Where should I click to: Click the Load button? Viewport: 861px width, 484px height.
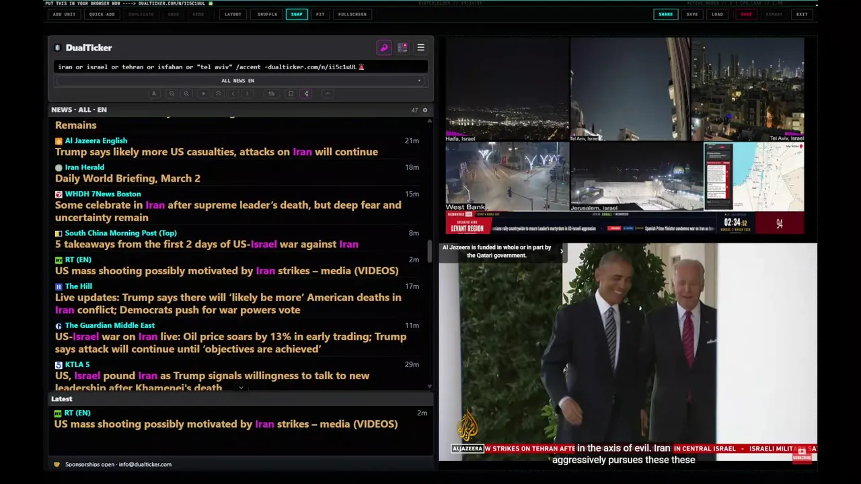click(x=718, y=14)
